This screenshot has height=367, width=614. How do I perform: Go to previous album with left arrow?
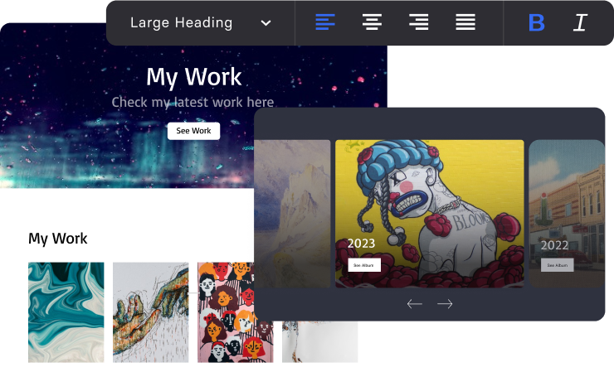coord(415,304)
